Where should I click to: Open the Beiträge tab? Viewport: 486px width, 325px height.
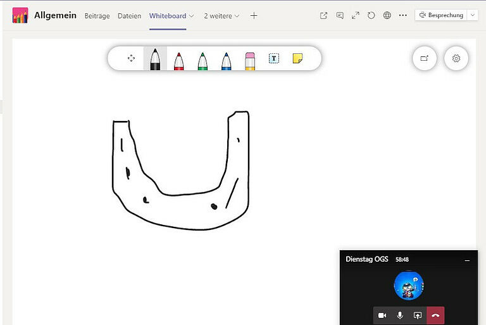click(97, 16)
